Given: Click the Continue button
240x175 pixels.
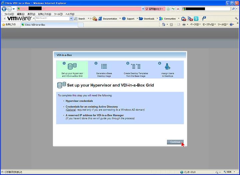Looking at the screenshot, I should click(175, 142).
